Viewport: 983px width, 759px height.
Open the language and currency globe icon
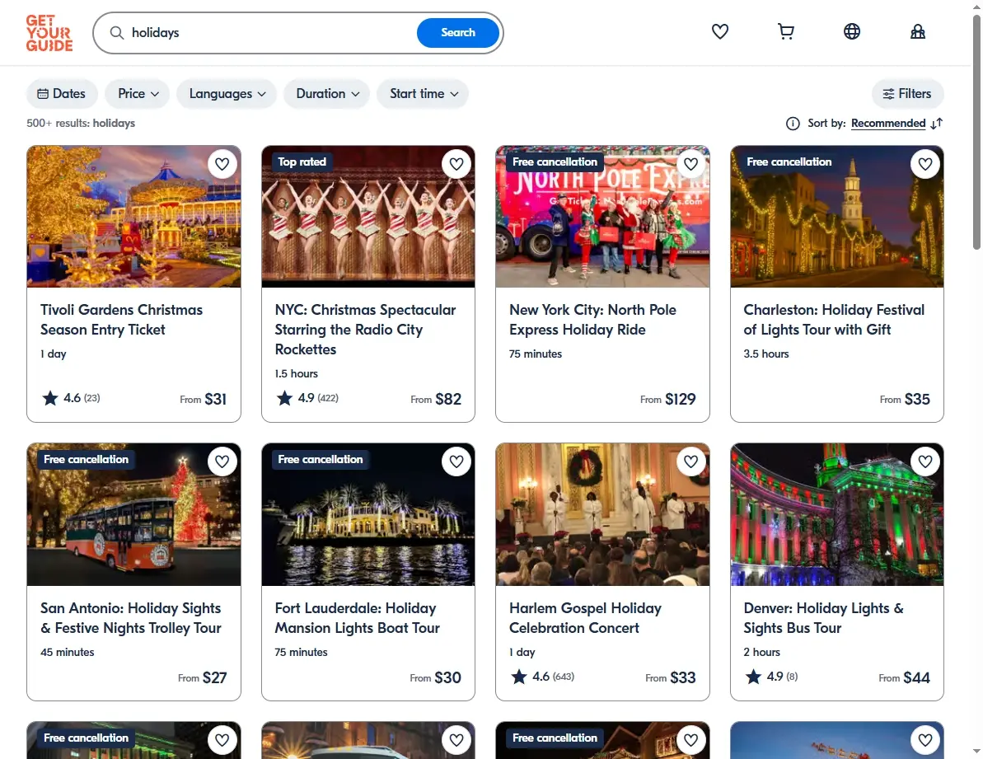851,31
